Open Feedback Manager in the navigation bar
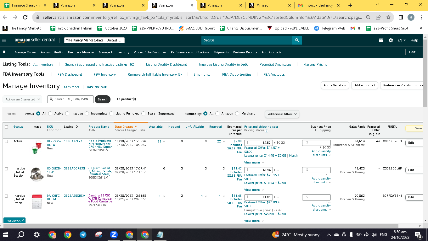This screenshot has height=241, width=428. (x=81, y=52)
